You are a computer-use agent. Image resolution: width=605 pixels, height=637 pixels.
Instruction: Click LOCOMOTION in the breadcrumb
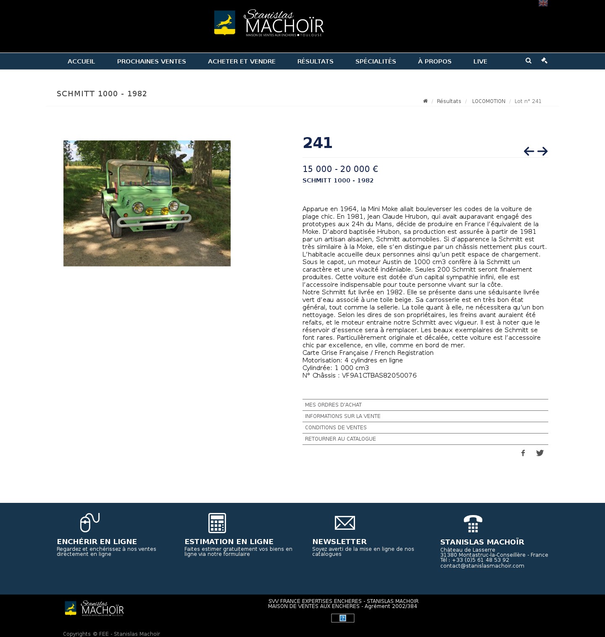click(x=489, y=101)
